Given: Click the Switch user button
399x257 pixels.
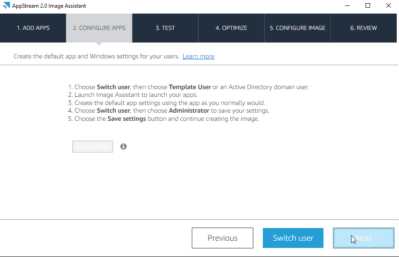Looking at the screenshot, I should (293, 238).
